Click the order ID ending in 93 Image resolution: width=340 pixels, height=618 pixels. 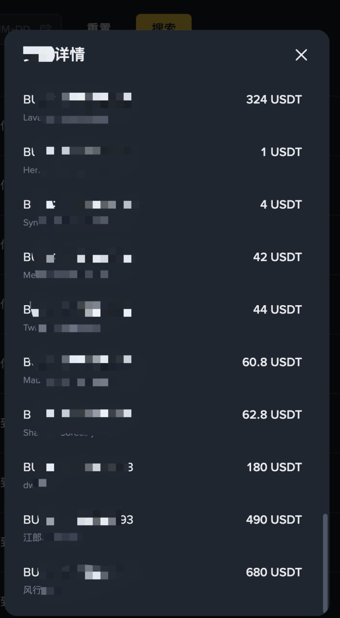pos(78,520)
